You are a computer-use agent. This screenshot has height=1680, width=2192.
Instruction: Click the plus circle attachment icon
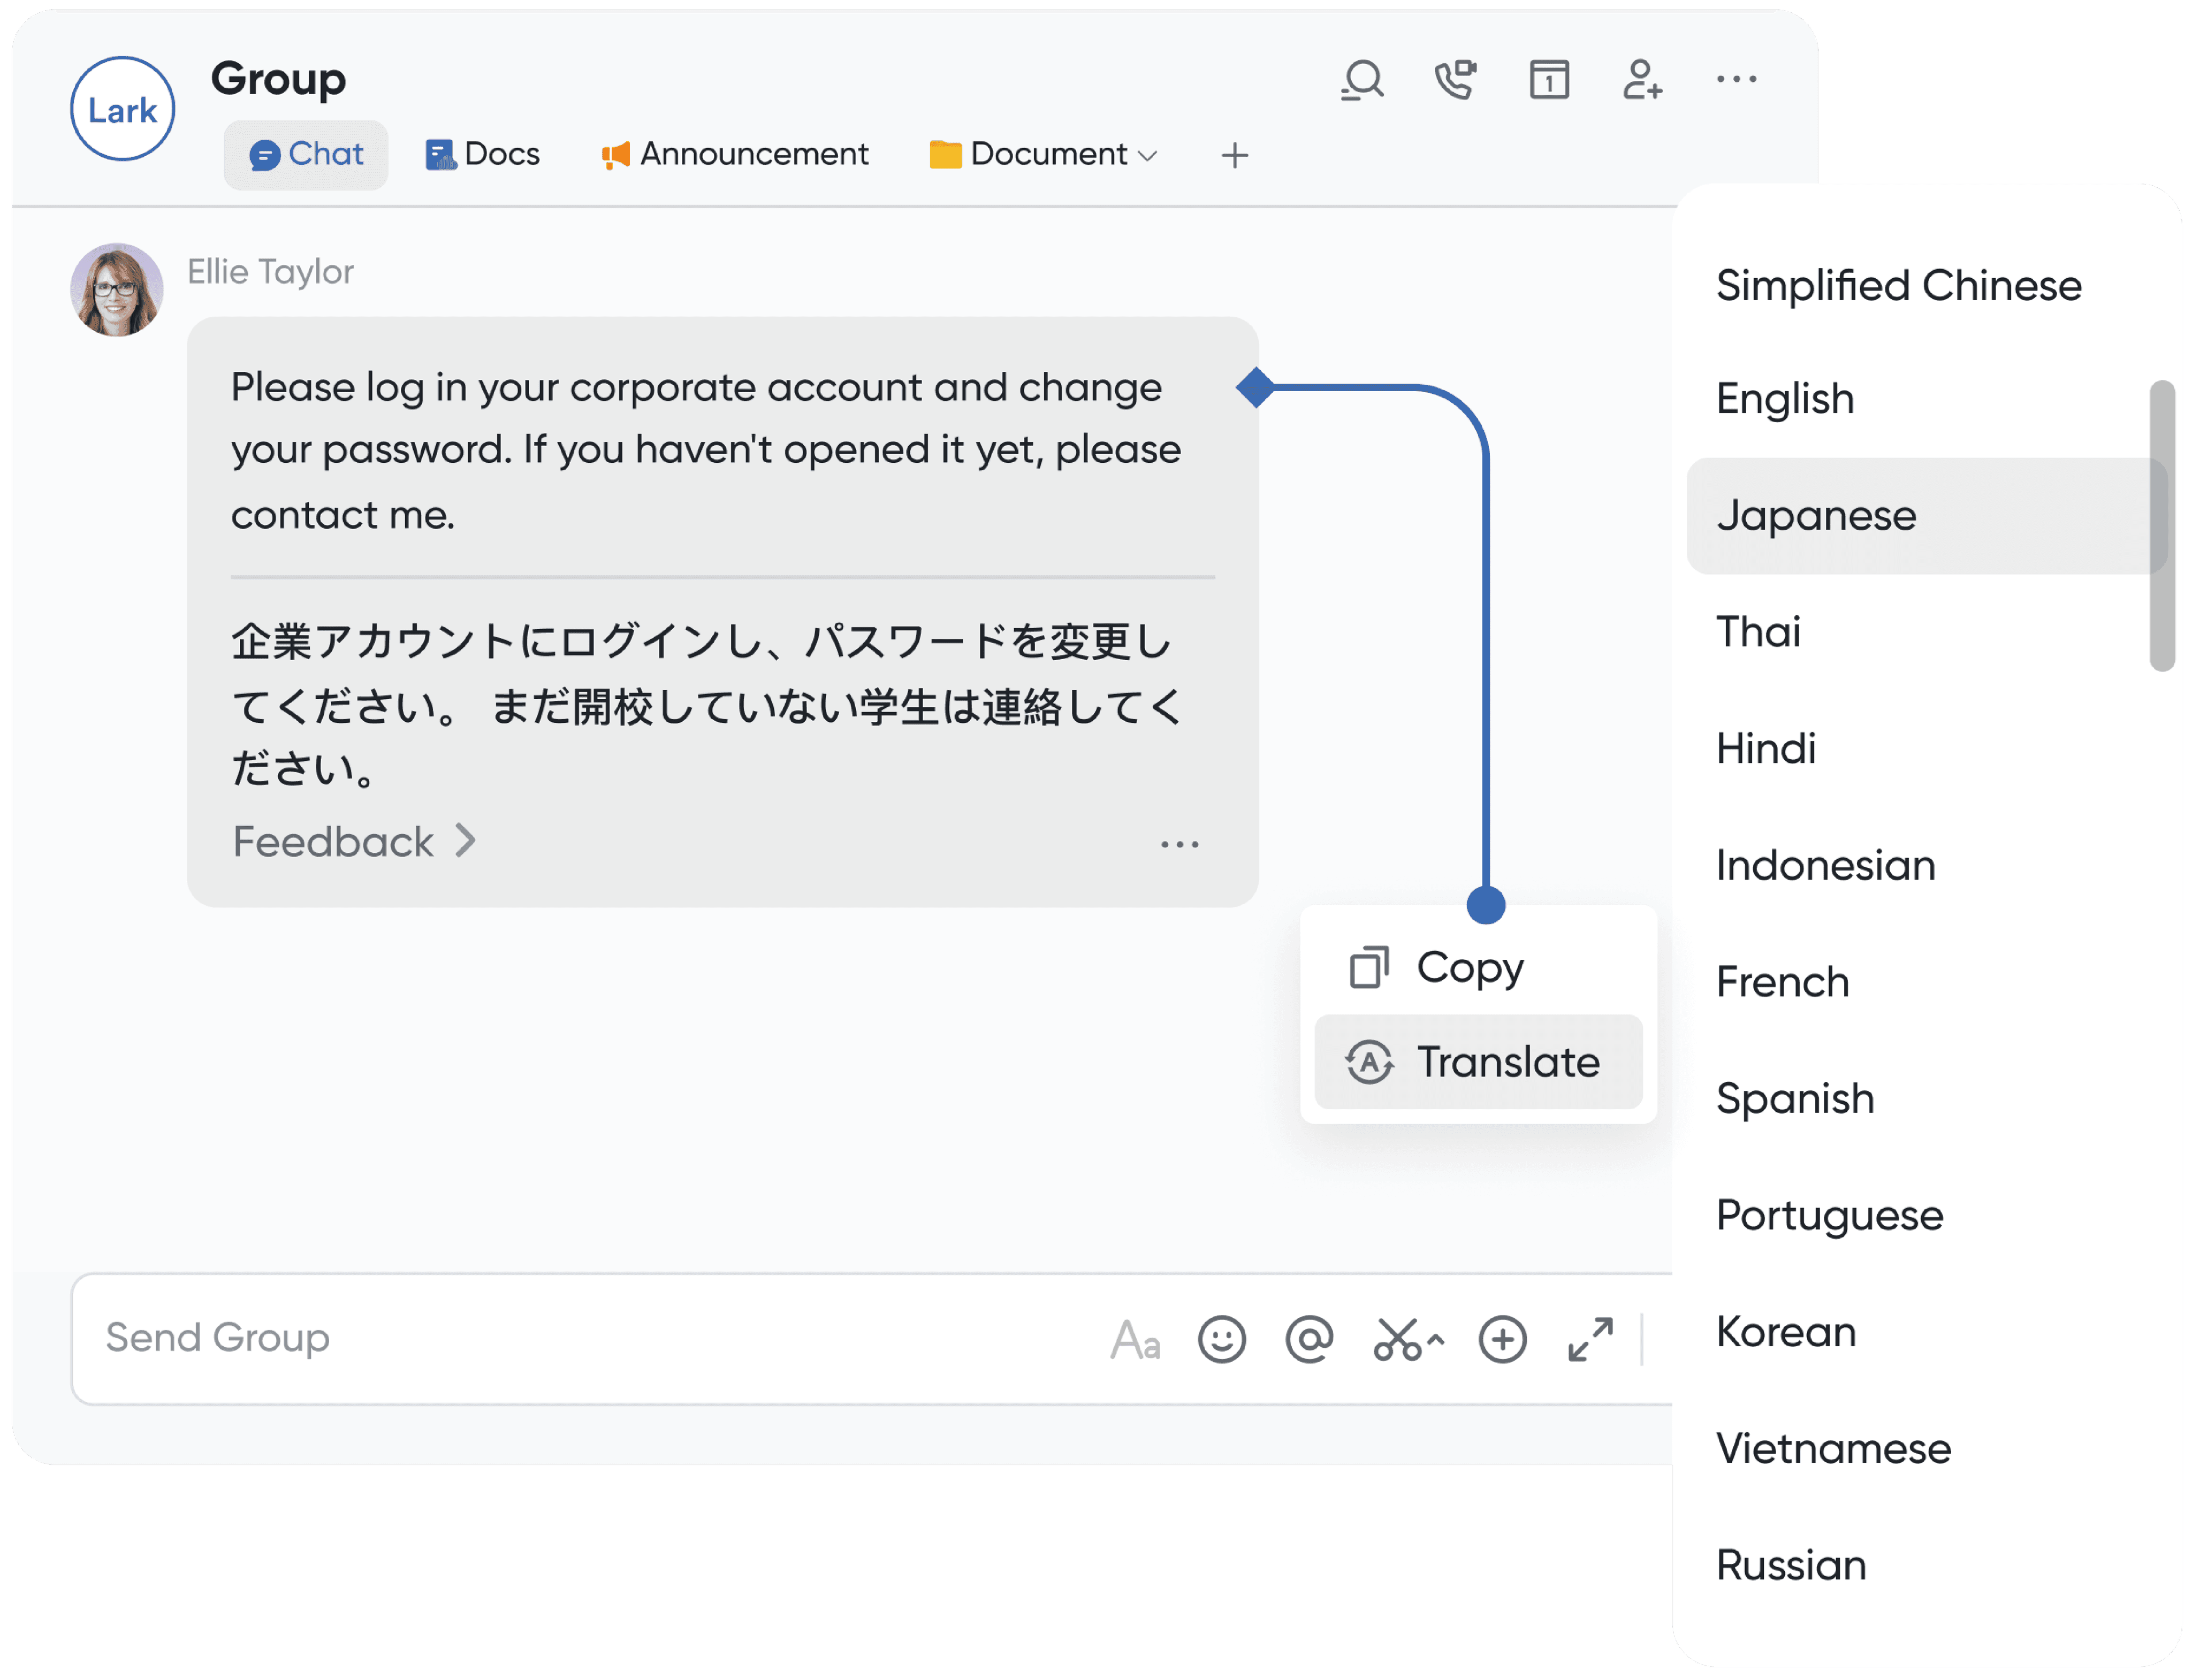pyautogui.click(x=1502, y=1339)
